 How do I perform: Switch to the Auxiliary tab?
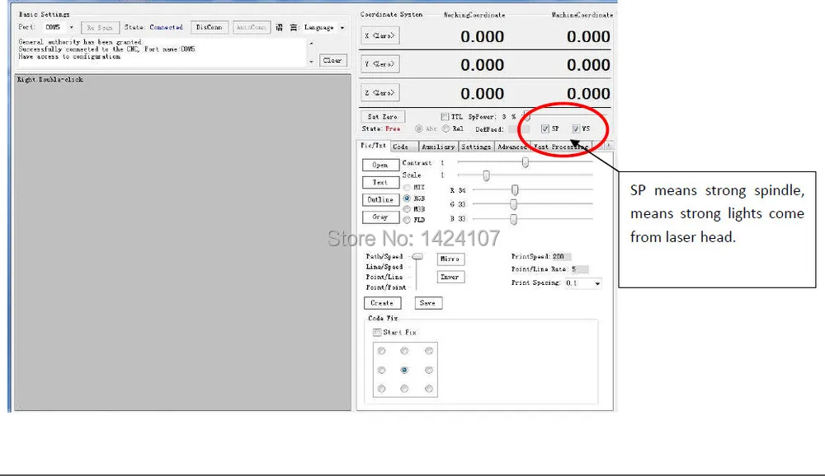click(x=438, y=147)
